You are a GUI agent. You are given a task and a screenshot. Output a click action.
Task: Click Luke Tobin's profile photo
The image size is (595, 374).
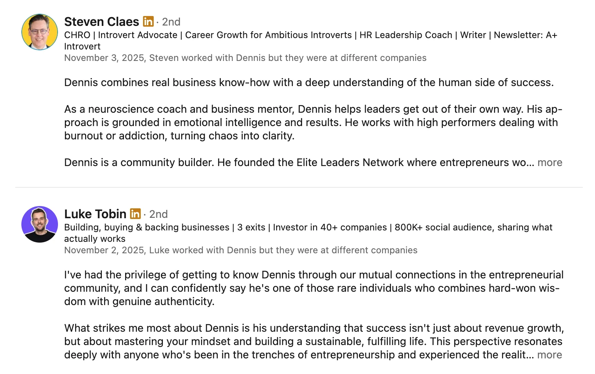(x=40, y=224)
